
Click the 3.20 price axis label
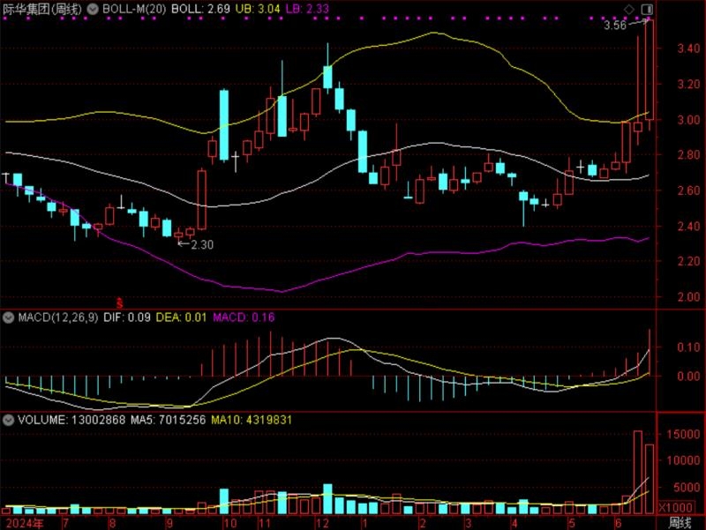(688, 84)
